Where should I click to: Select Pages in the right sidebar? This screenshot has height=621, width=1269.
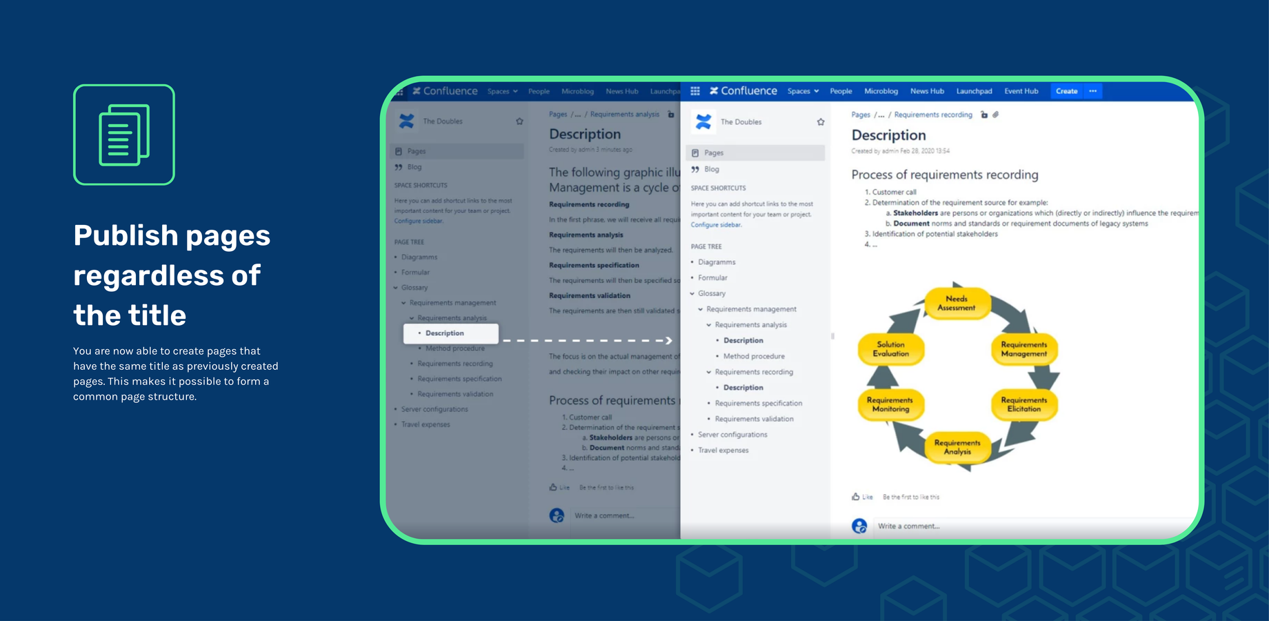pos(755,153)
